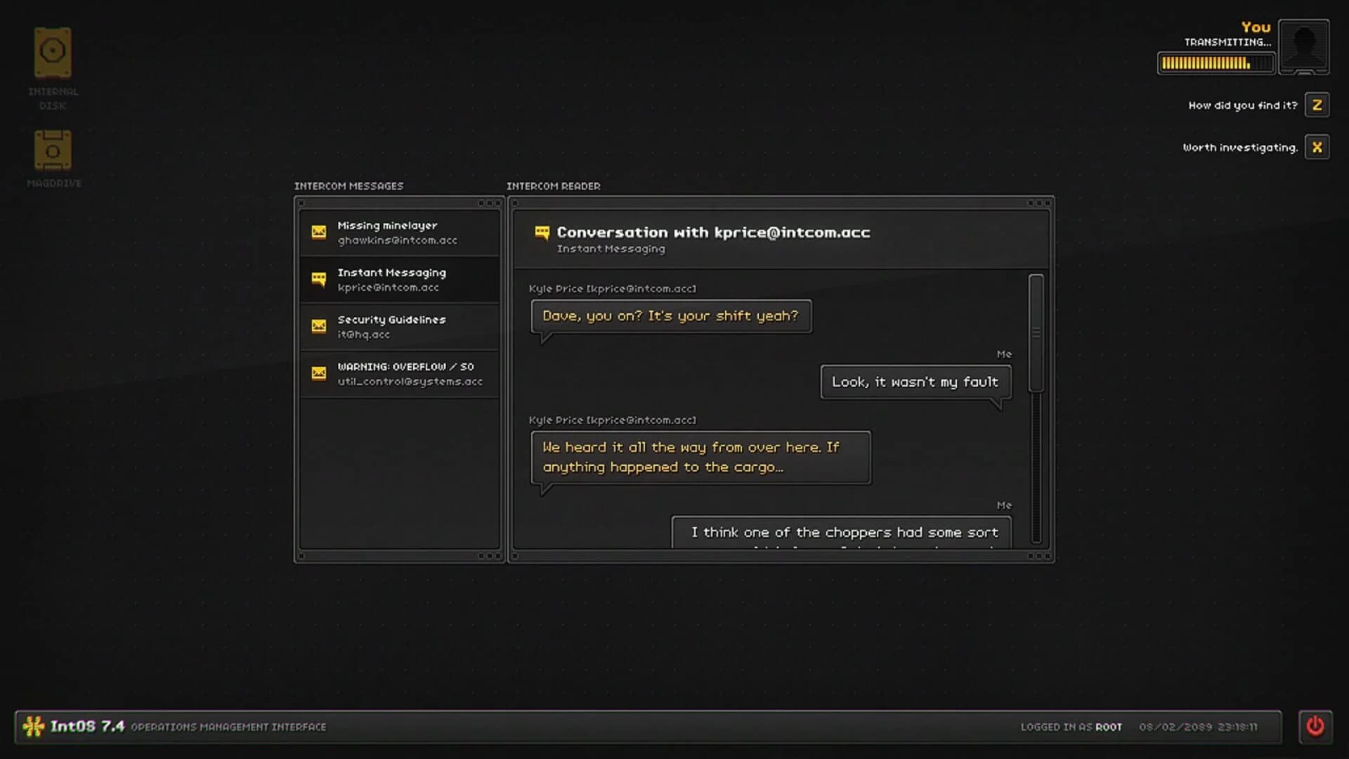
Task: Click the 'How did you find it?' option
Action: 1242,105
